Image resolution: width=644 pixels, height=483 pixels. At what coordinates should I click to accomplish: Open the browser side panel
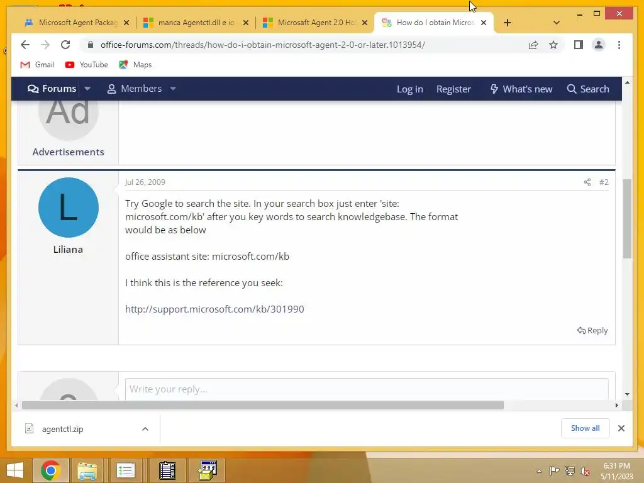coord(579,45)
